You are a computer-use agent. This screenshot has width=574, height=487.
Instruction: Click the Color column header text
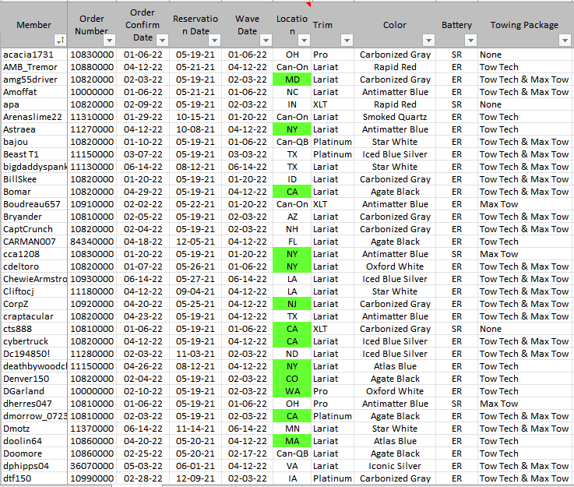point(395,25)
